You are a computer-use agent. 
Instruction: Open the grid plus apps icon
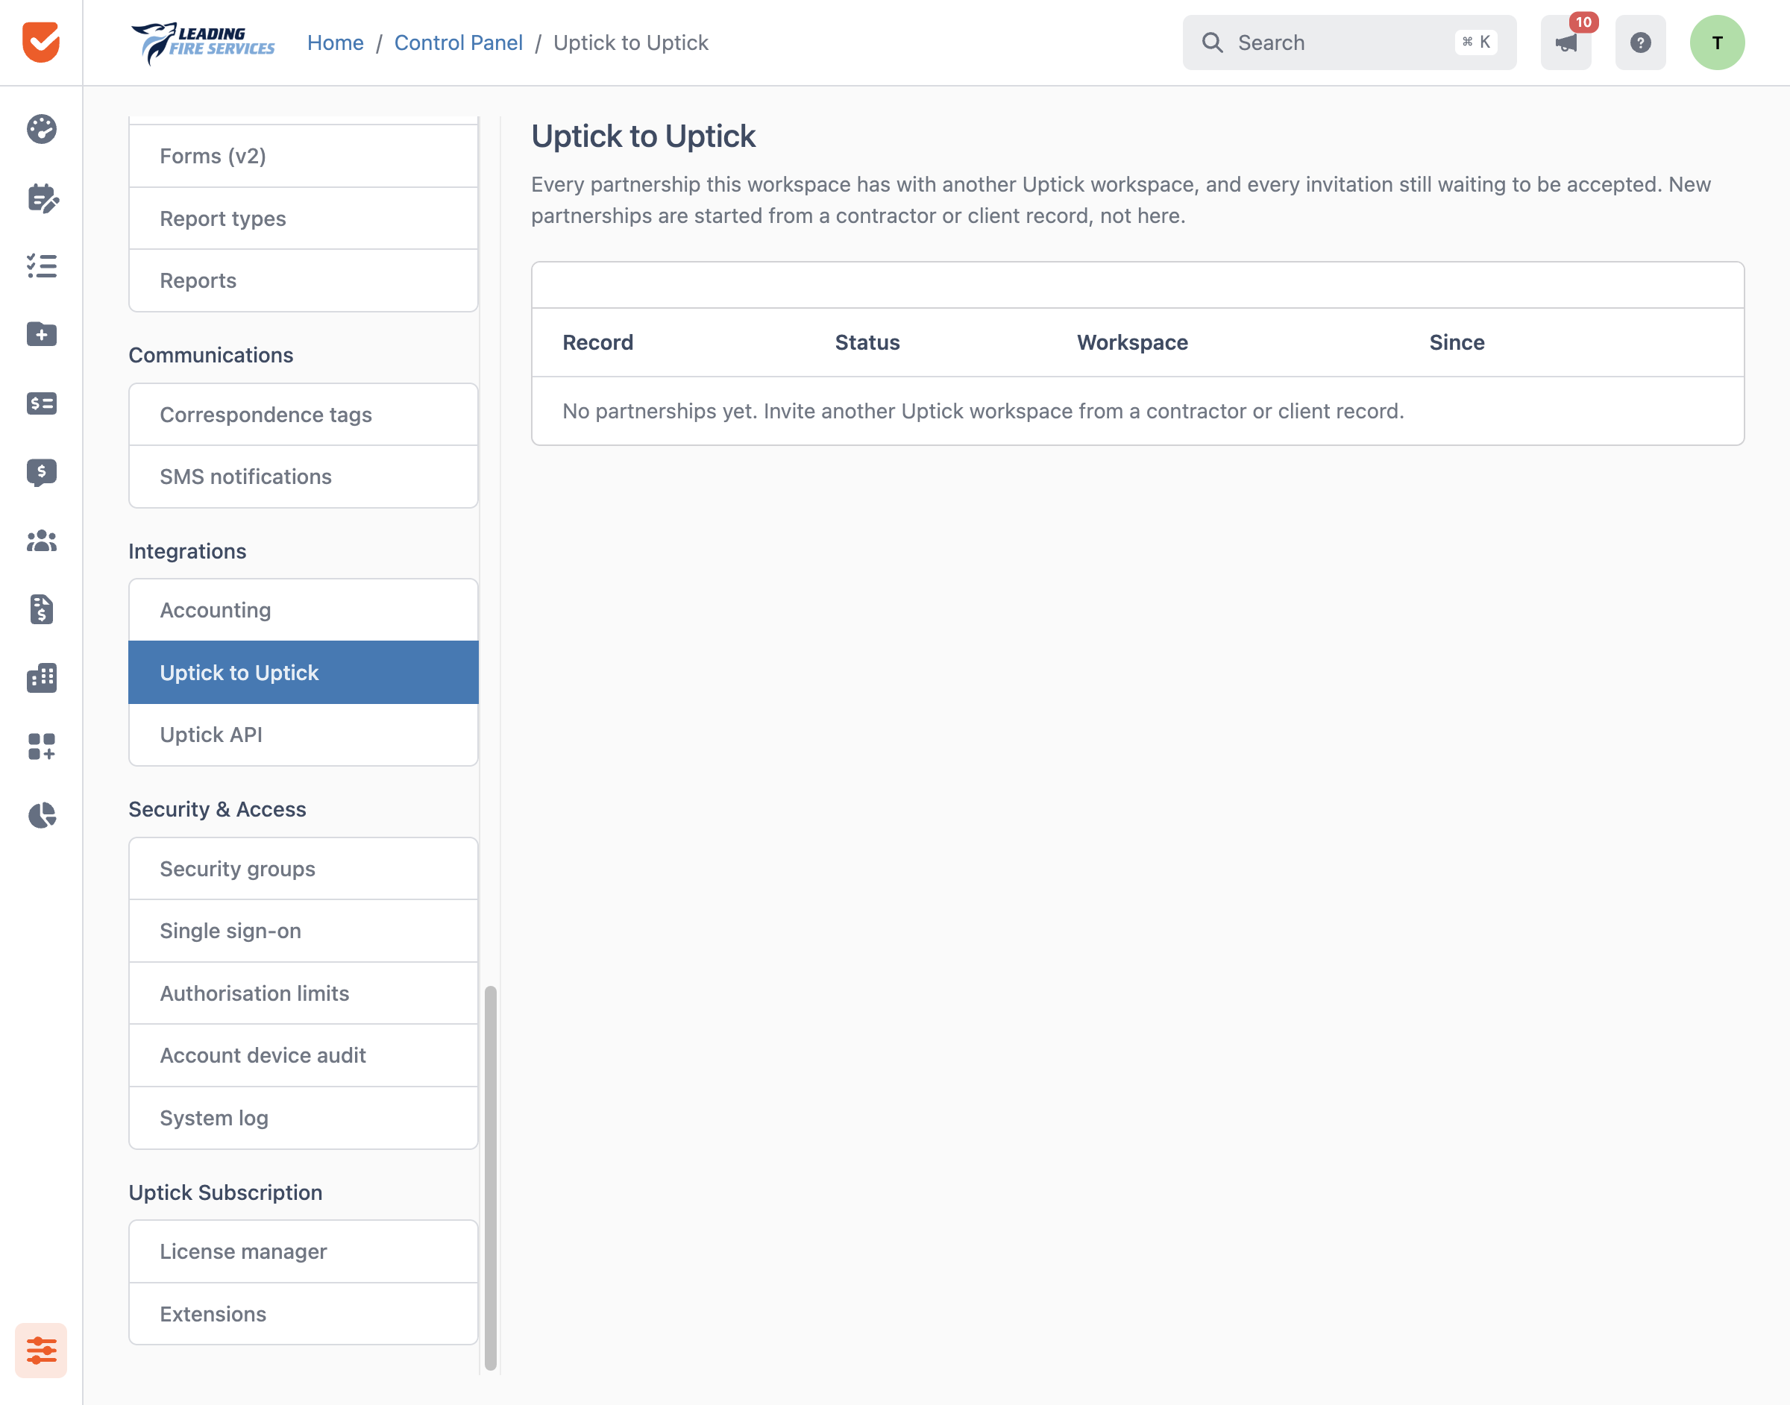pyautogui.click(x=41, y=746)
